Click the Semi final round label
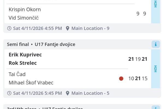Screen dimensions: 164x109 click(x=18, y=44)
